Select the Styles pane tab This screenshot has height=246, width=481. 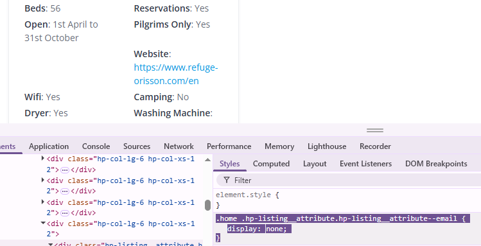tap(230, 164)
